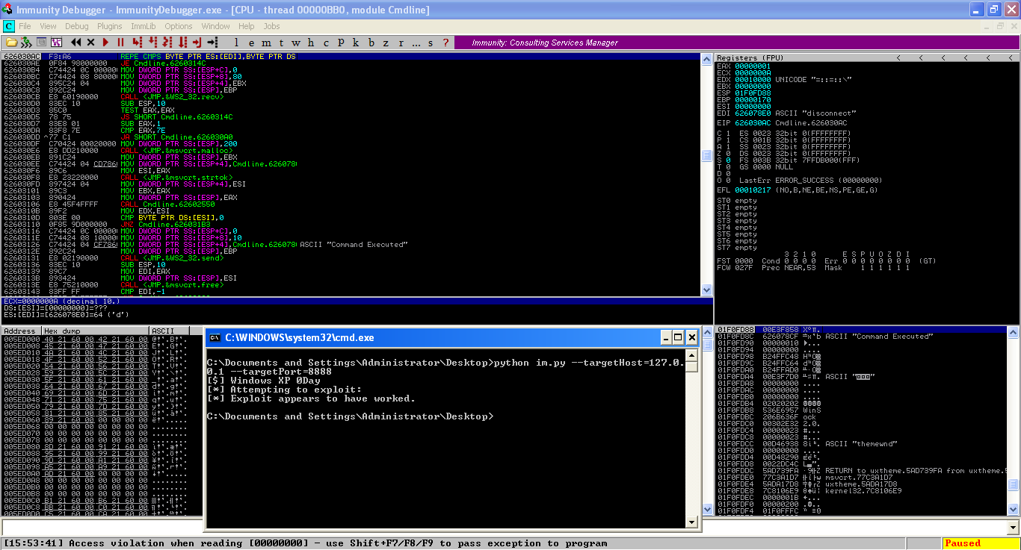Click the red question mark help icon
The image size is (1021, 550).
446,43
